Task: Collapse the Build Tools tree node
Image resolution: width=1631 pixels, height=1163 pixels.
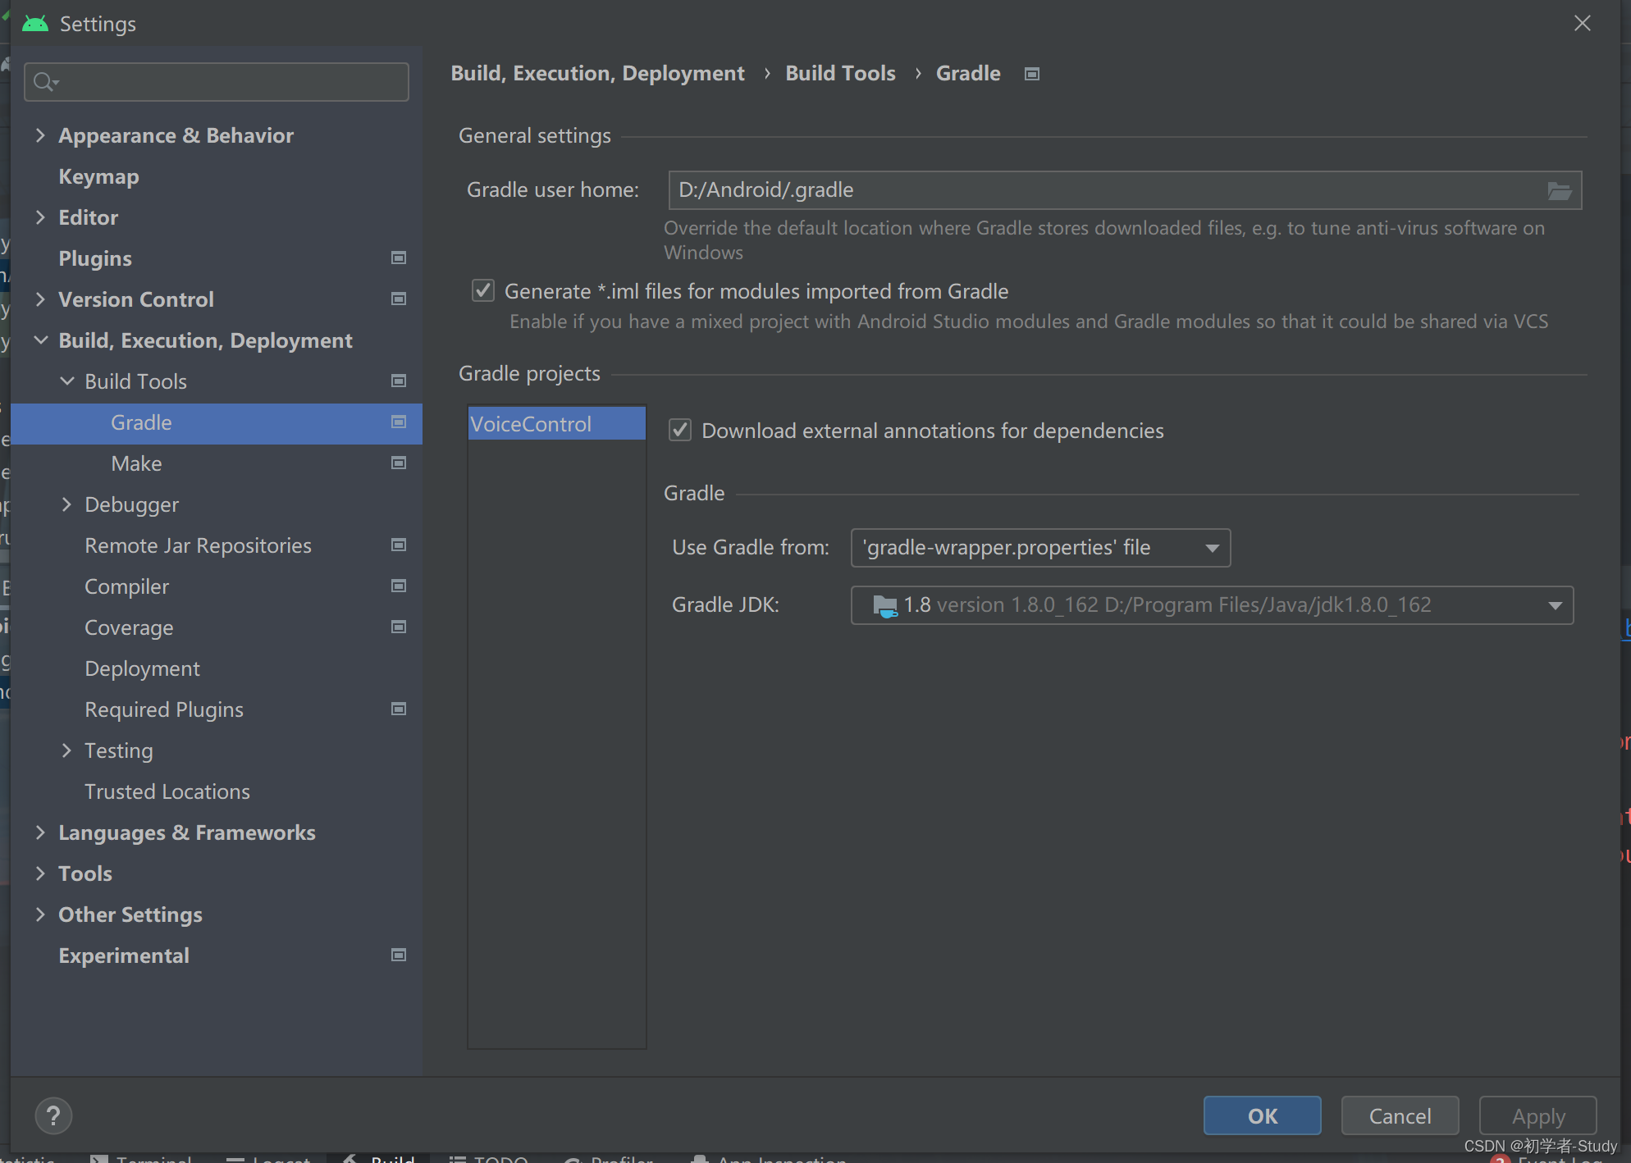Action: (67, 381)
